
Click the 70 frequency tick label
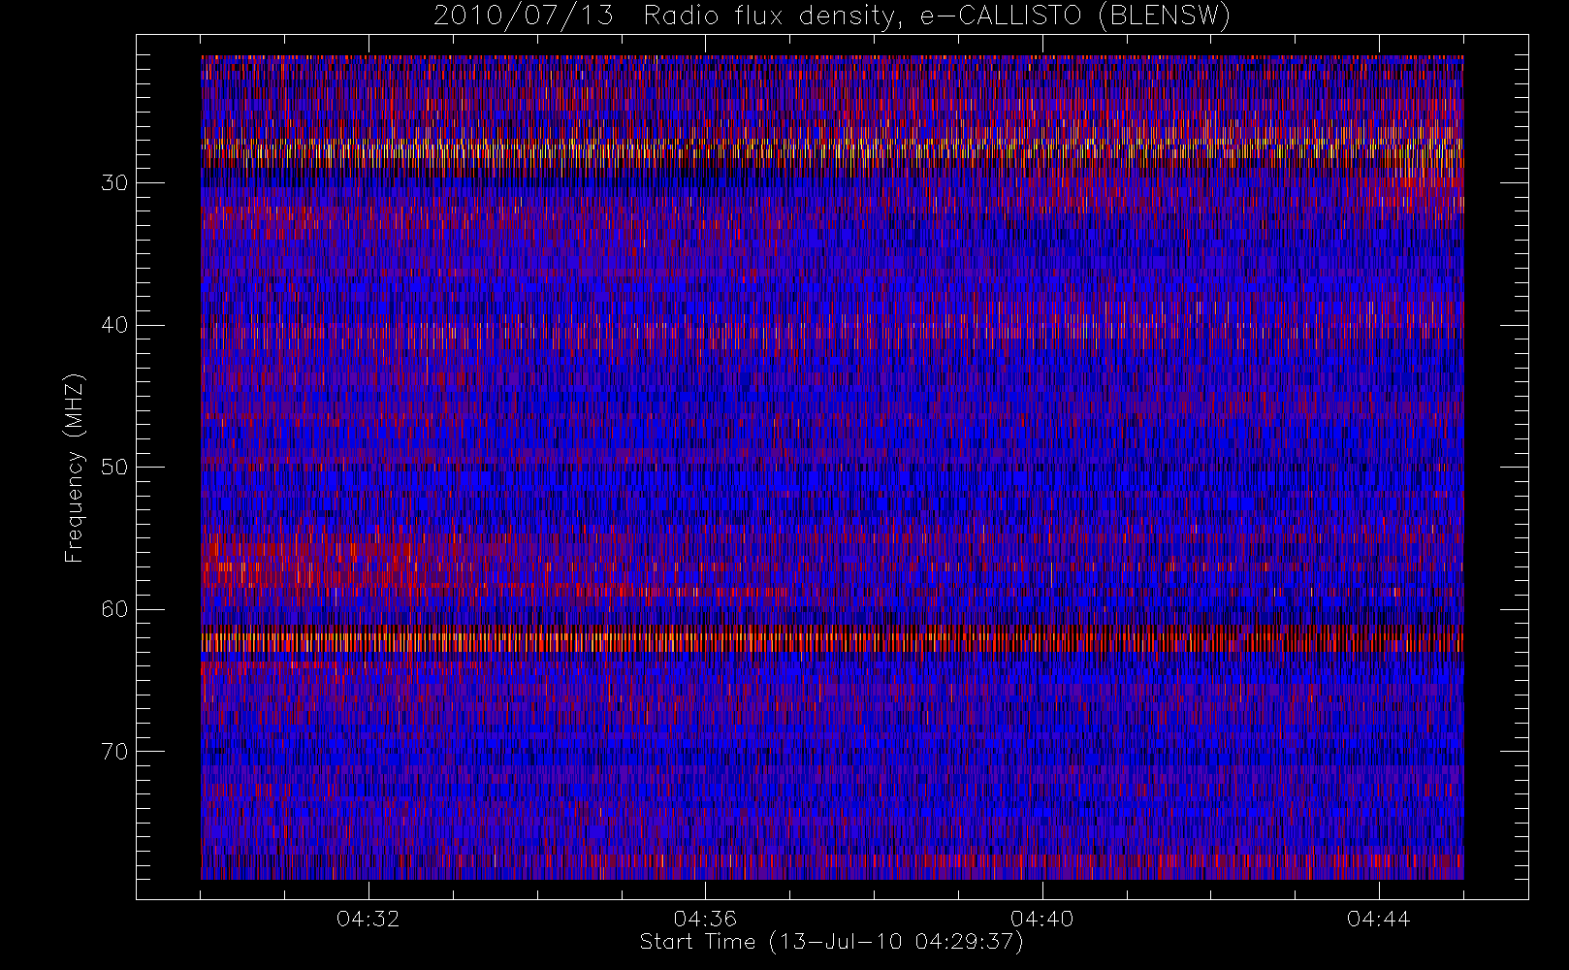tap(114, 752)
